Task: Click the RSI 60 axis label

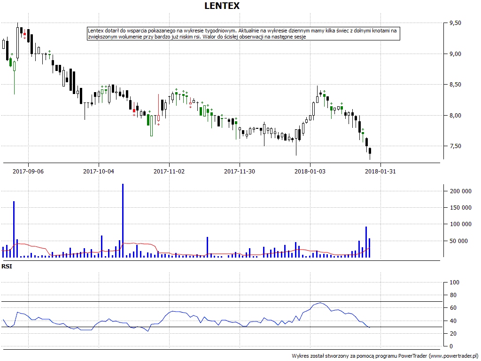Action: point(453,308)
